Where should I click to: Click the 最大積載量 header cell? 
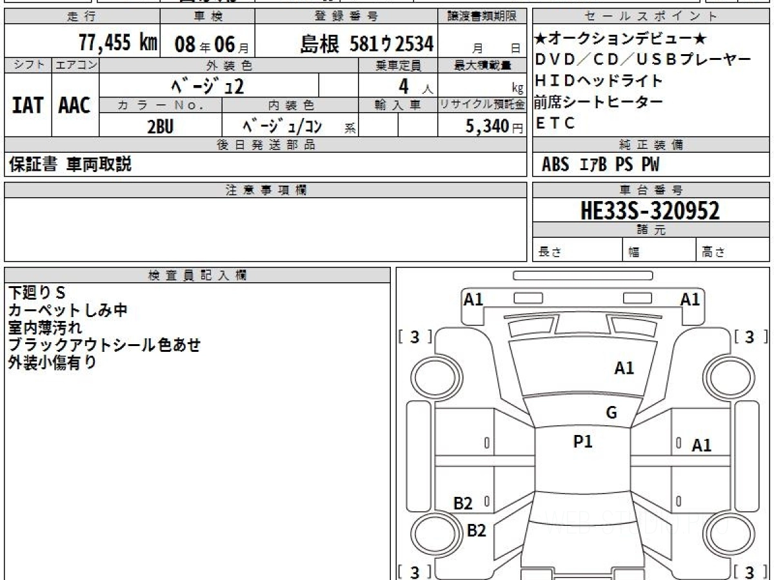click(x=482, y=65)
